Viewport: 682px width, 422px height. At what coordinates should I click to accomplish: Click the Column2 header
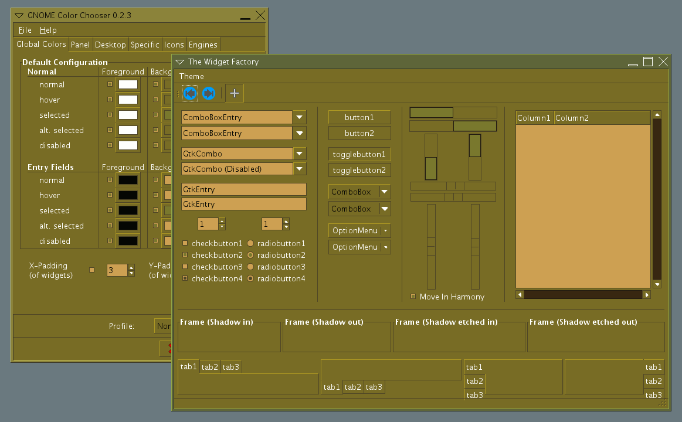(602, 118)
